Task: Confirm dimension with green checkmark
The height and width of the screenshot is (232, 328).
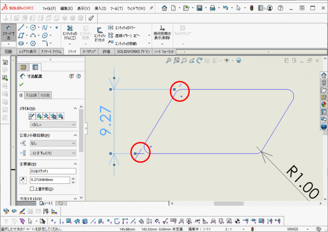Action: click(x=21, y=85)
